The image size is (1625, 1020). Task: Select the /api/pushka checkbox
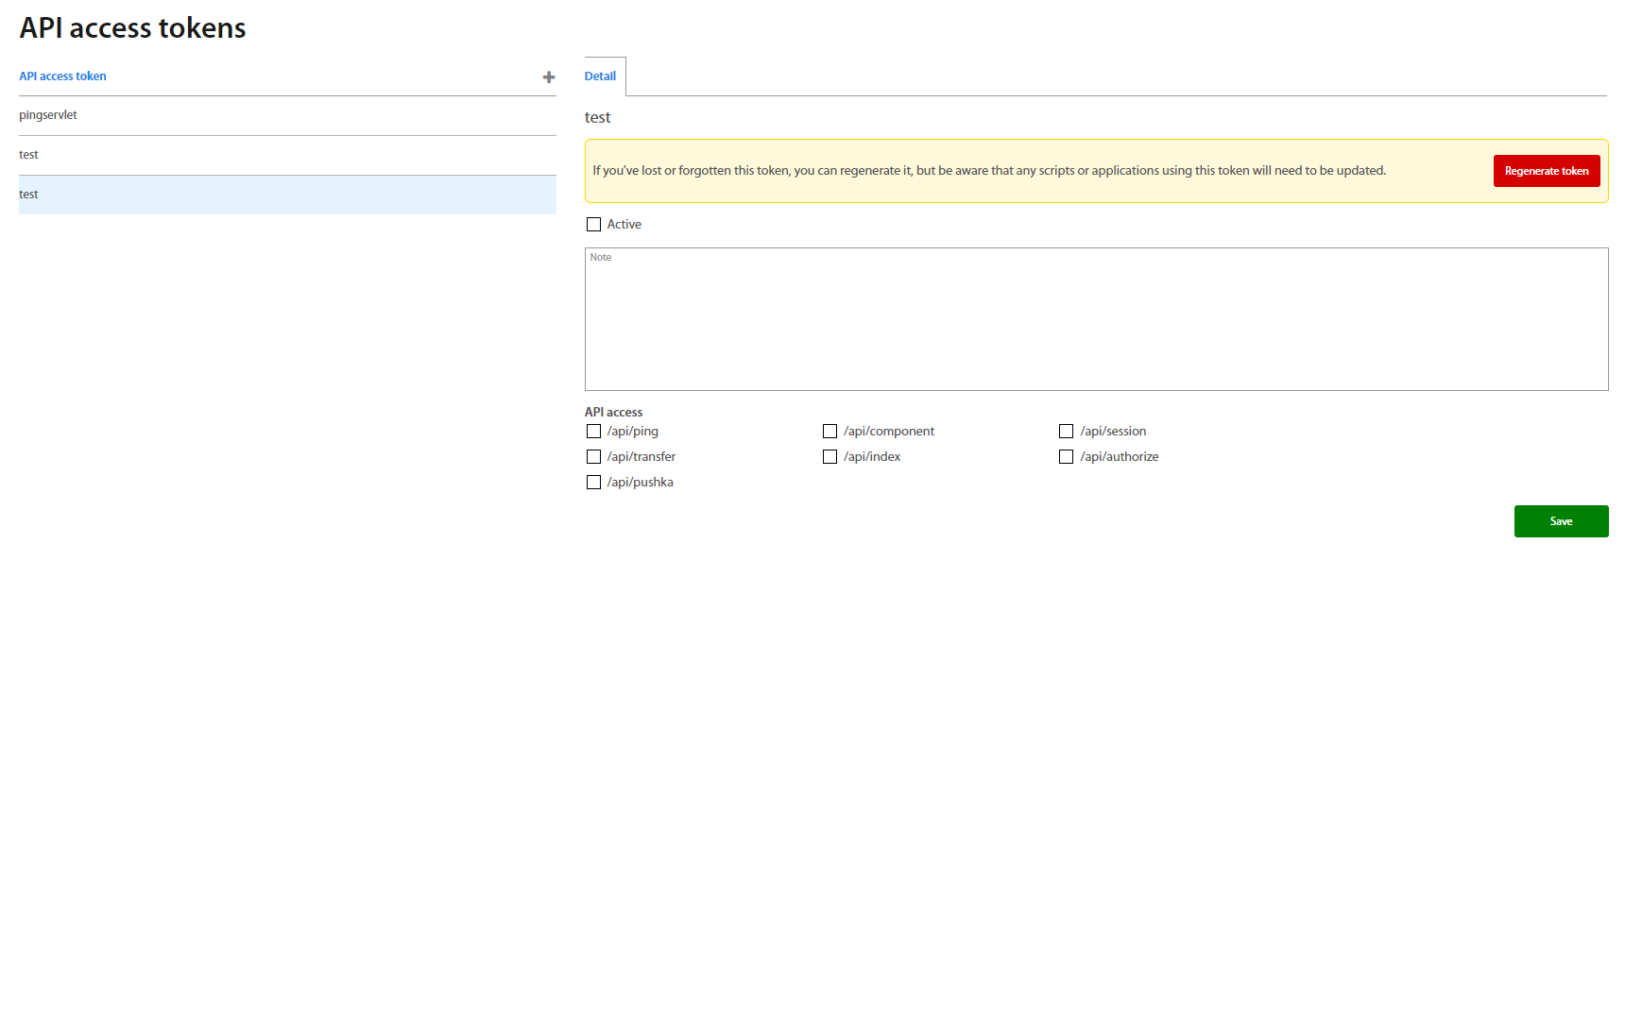[593, 483]
